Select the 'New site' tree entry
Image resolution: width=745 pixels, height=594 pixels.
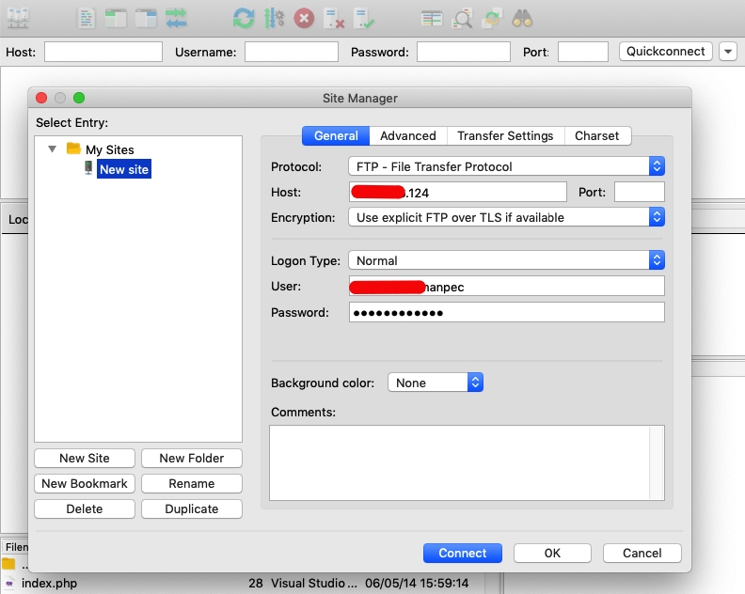click(123, 169)
